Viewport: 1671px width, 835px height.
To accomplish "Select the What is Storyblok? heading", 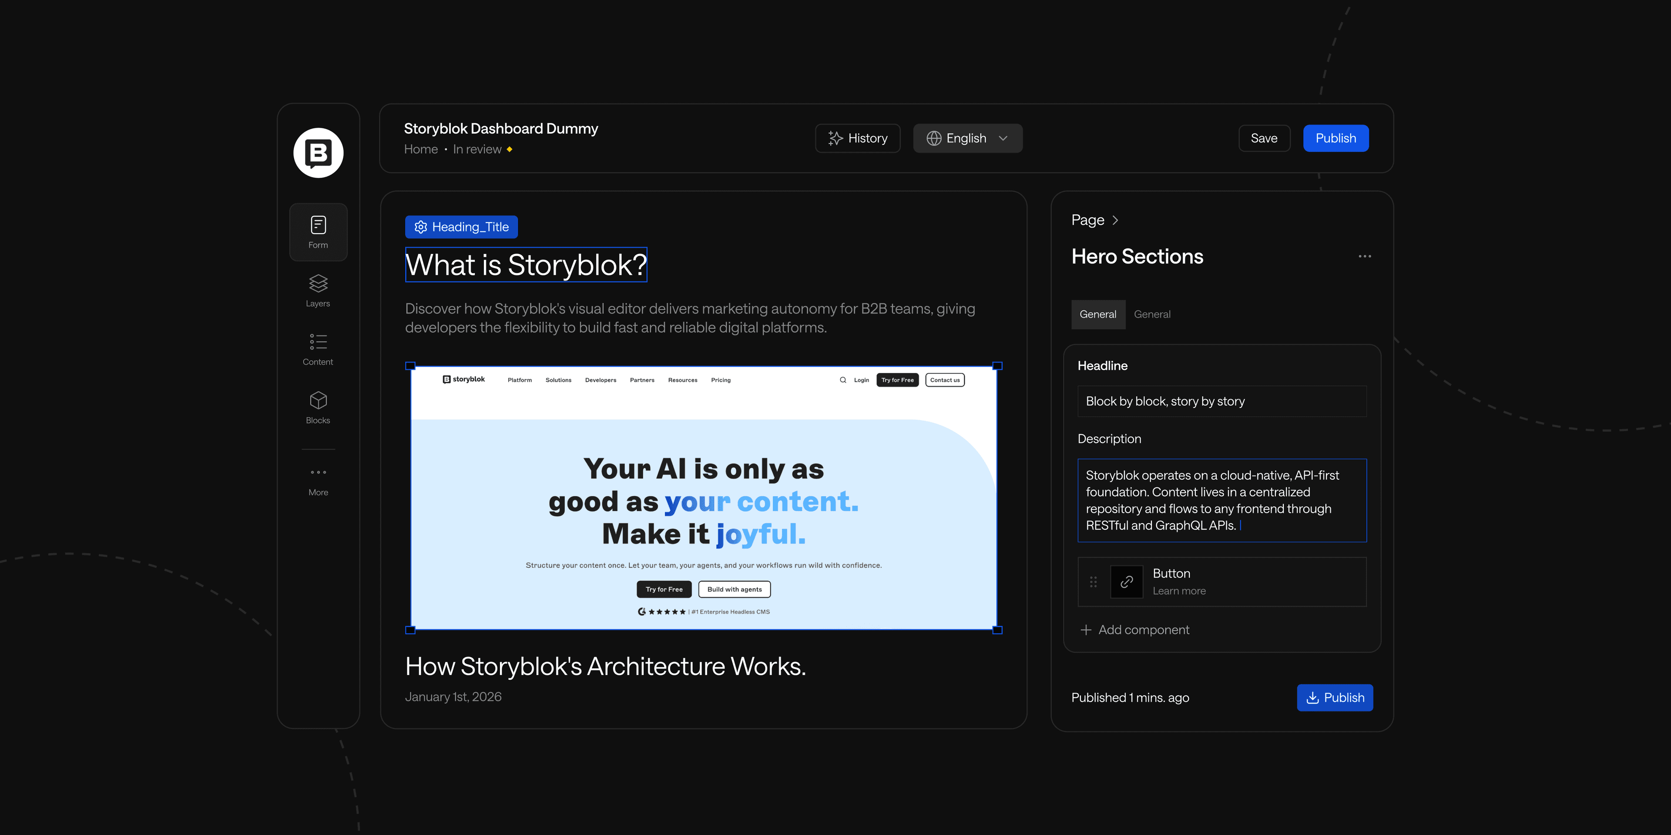I will [526, 264].
